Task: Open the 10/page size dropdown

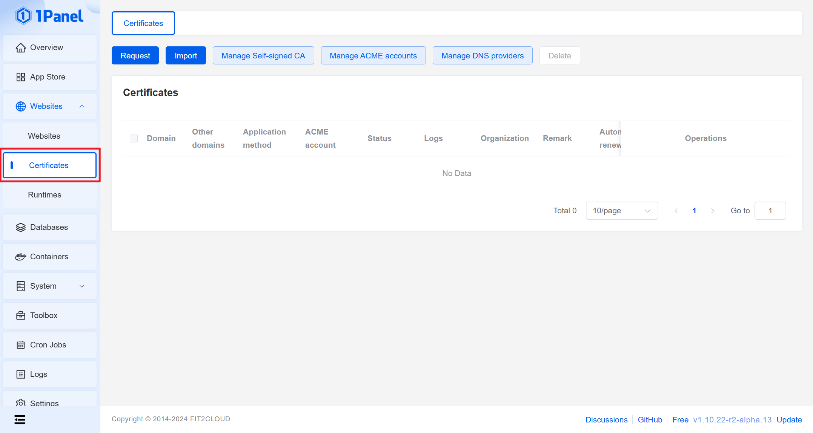Action: tap(621, 211)
